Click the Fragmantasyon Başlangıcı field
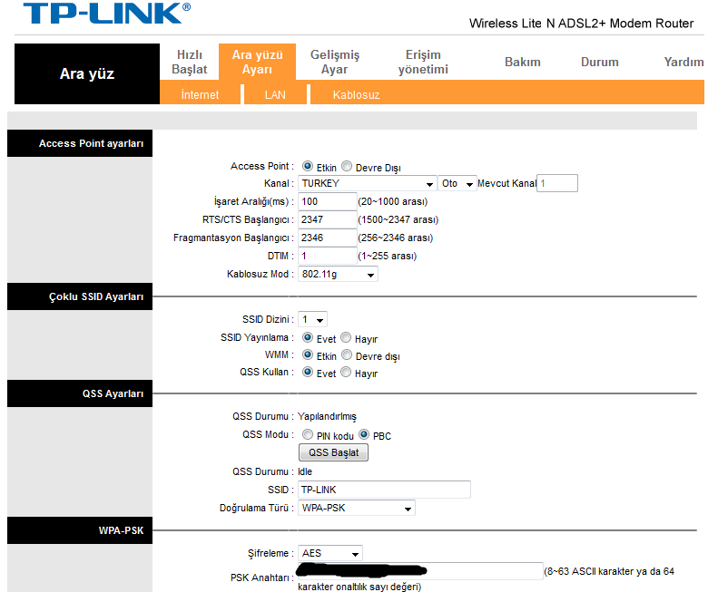The width and height of the screenshot is (708, 592). pyautogui.click(x=328, y=238)
